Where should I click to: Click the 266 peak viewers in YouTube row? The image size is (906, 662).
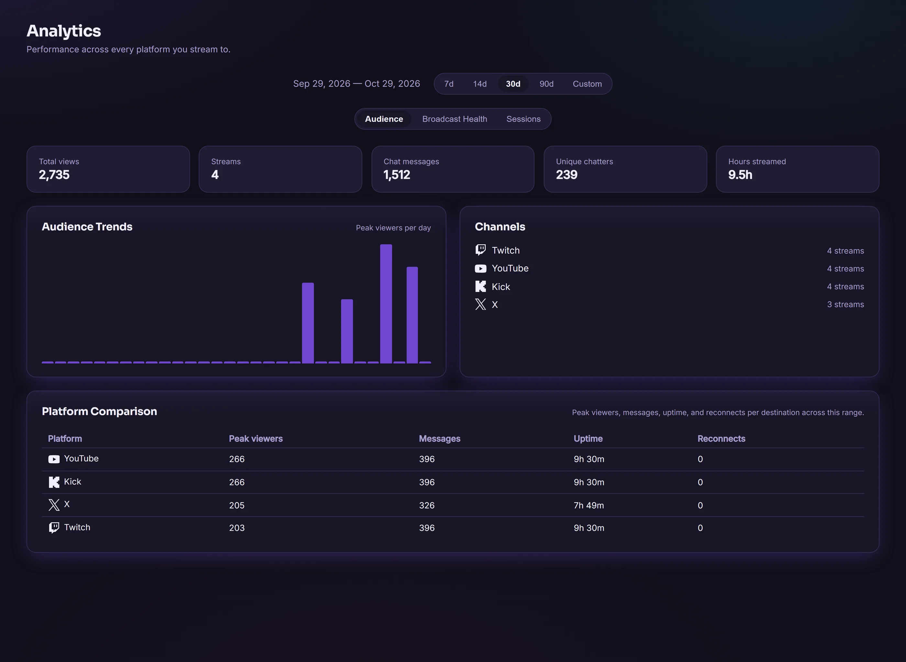tap(237, 459)
